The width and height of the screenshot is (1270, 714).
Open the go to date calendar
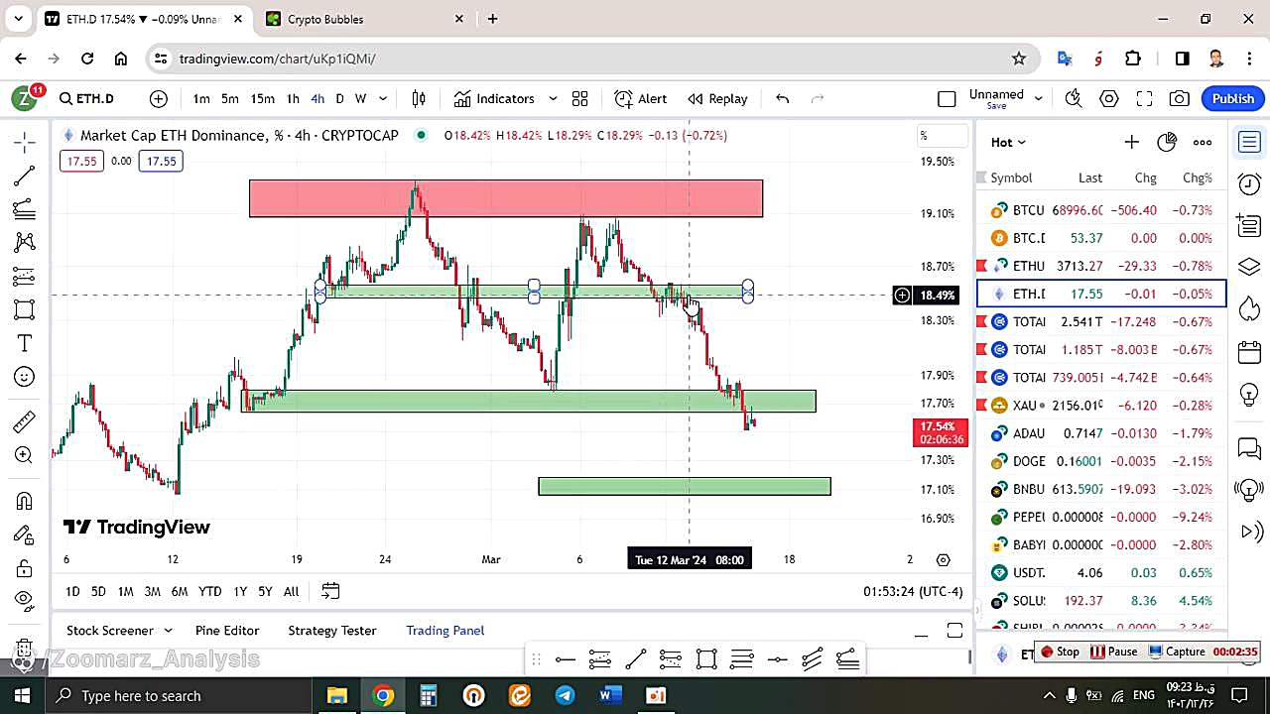click(330, 591)
